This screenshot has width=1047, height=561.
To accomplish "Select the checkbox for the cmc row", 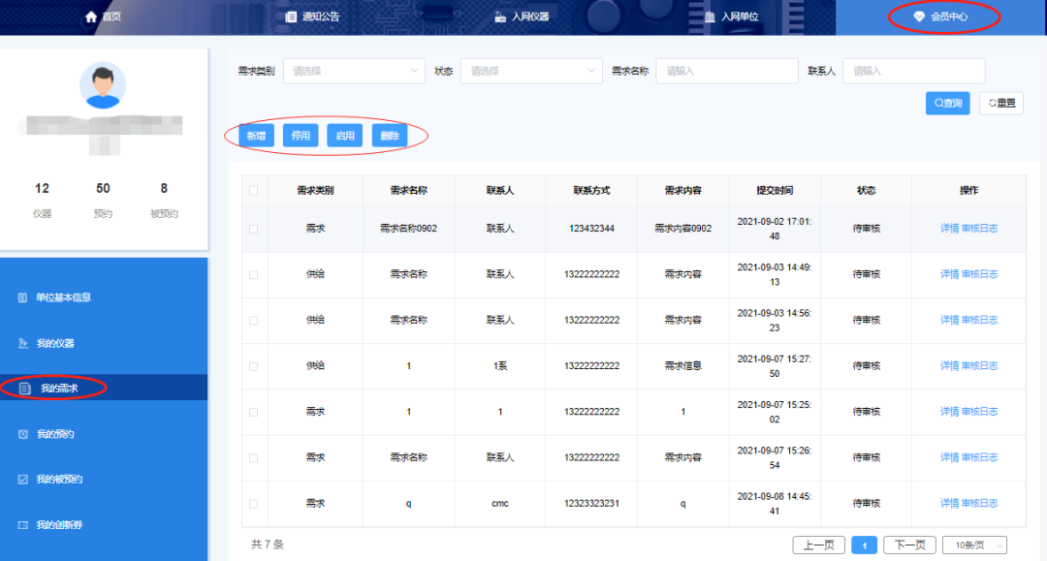I will coord(254,504).
